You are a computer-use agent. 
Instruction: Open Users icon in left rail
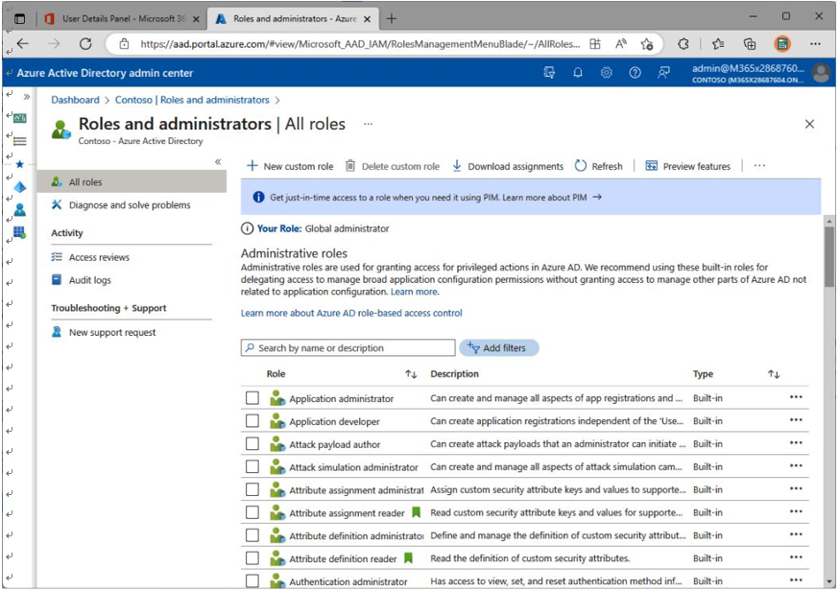(20, 209)
